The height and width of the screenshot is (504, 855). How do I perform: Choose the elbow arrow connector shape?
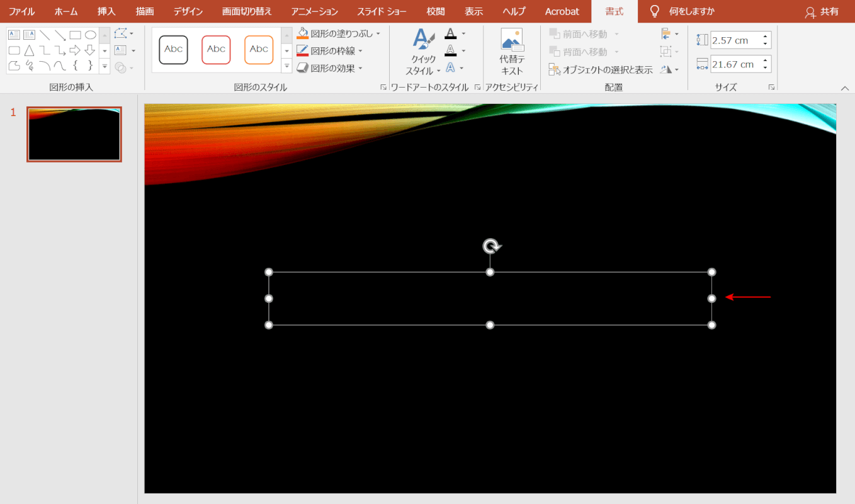[x=60, y=50]
